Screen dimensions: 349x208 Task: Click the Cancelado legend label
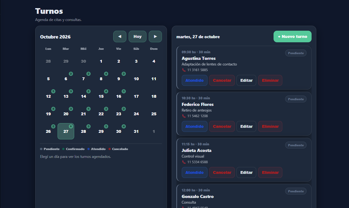tap(120, 149)
